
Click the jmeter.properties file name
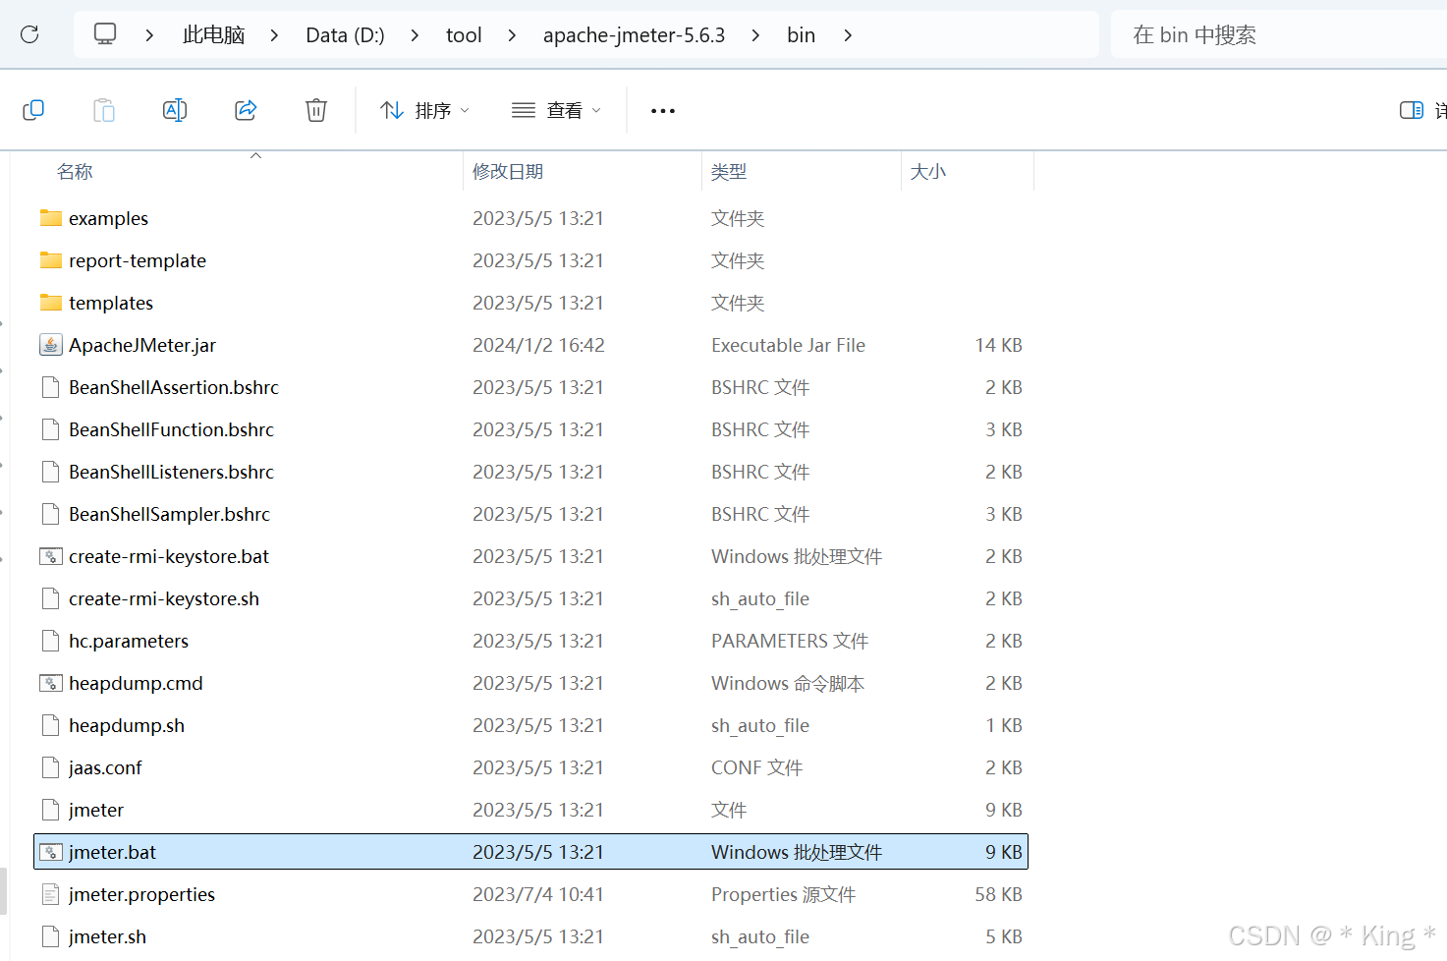click(141, 894)
